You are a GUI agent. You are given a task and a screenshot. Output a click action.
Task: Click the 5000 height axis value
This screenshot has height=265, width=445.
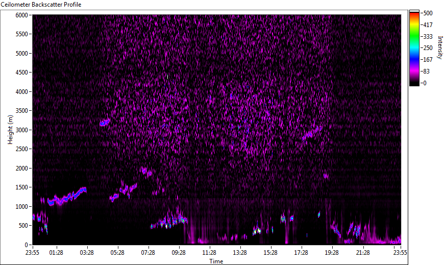click(x=22, y=54)
